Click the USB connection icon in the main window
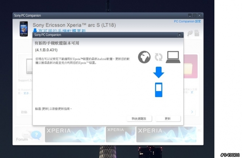Image resolution: width=242 pixels, height=158 pixels. (190, 33)
